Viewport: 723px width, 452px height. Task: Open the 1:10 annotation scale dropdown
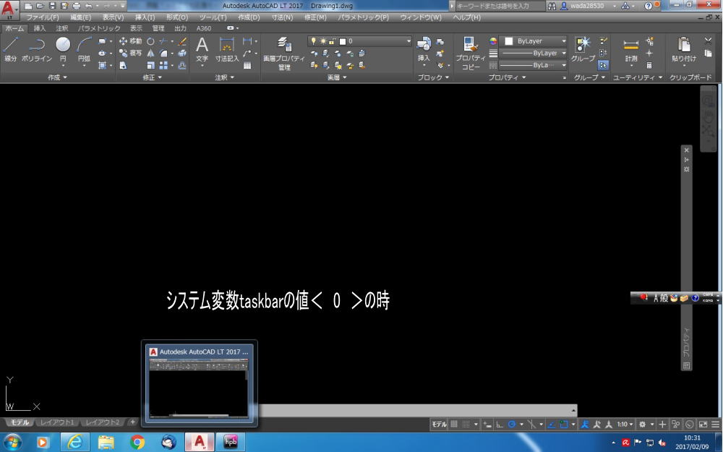(x=625, y=425)
